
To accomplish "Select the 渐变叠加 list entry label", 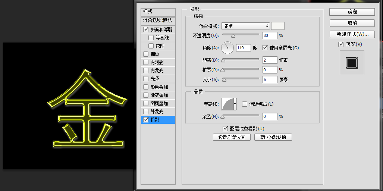I will tap(159, 95).
